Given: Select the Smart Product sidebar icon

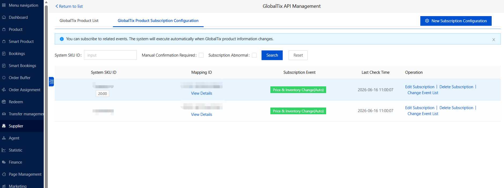Looking at the screenshot, I should 4,42.
